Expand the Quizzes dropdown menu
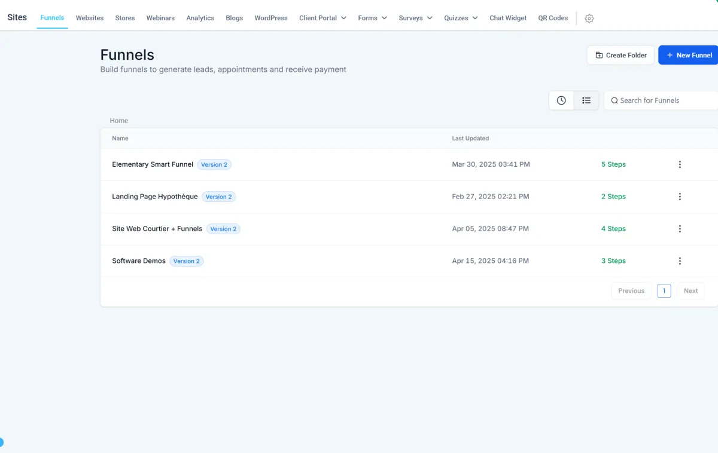 pos(461,18)
